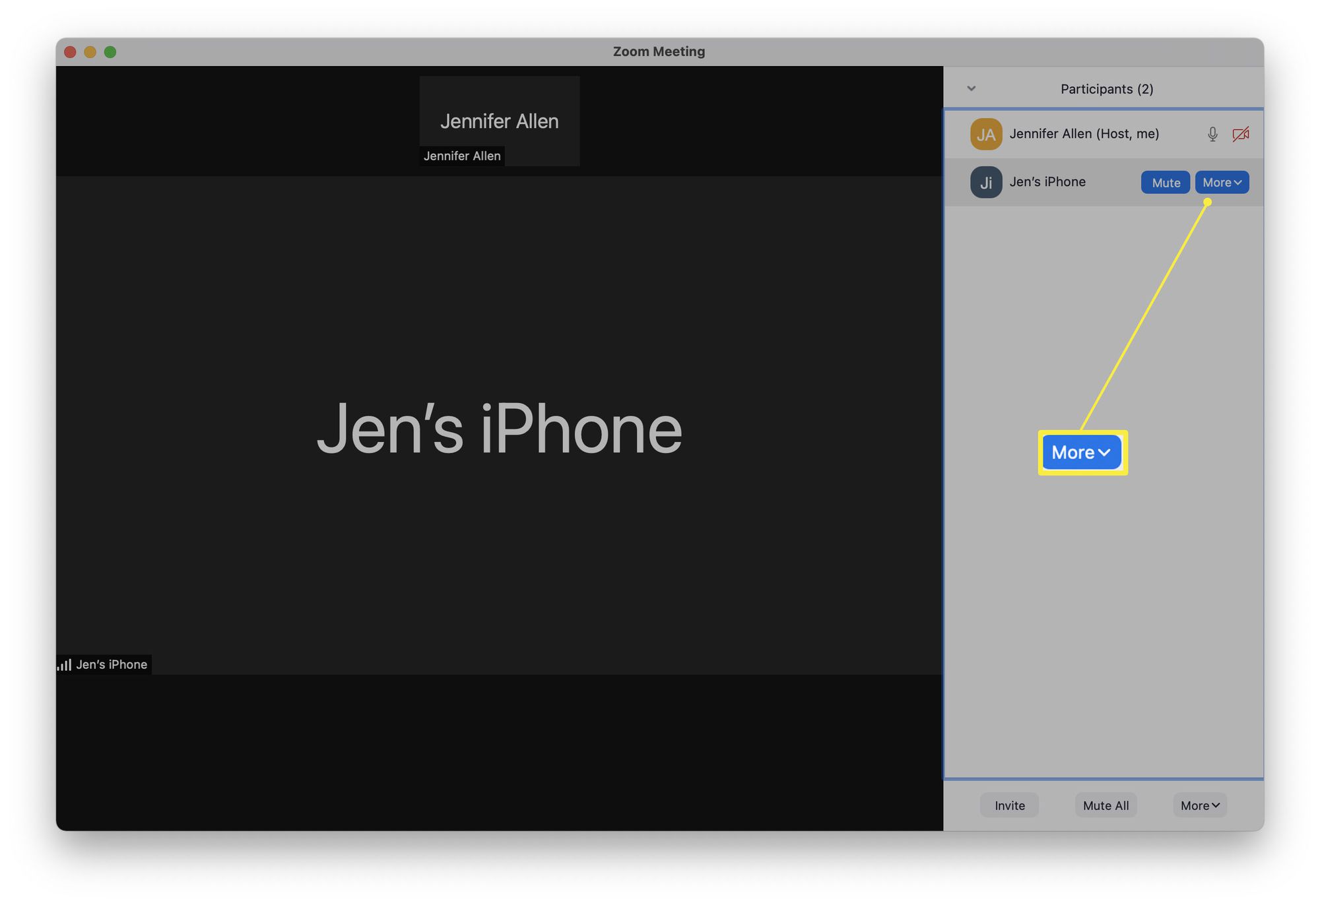Select the Jen's iPhone participant row name

[x=1047, y=182]
